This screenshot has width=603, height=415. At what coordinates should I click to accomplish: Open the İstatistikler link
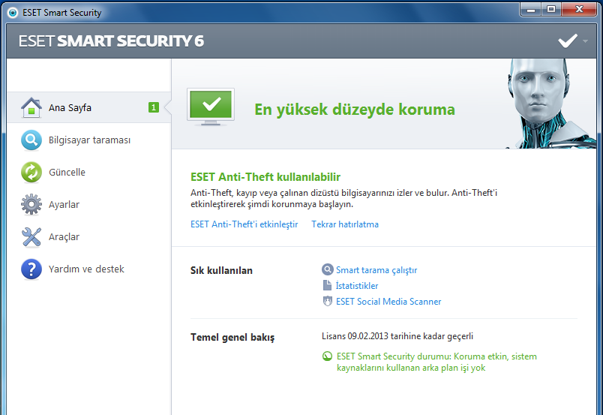coord(357,286)
